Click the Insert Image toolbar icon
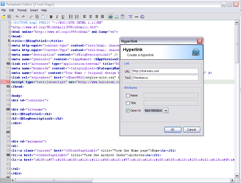Viewport: 241px width, 183px height. click(117, 17)
